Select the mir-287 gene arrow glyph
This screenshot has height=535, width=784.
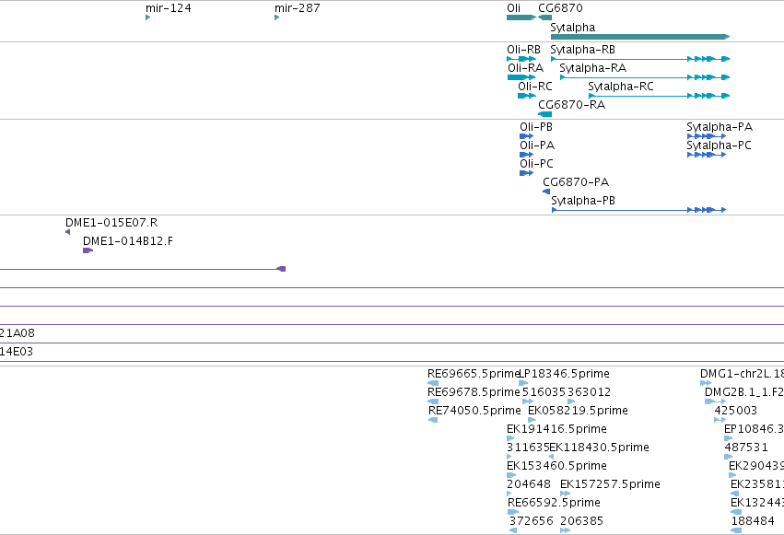[277, 17]
